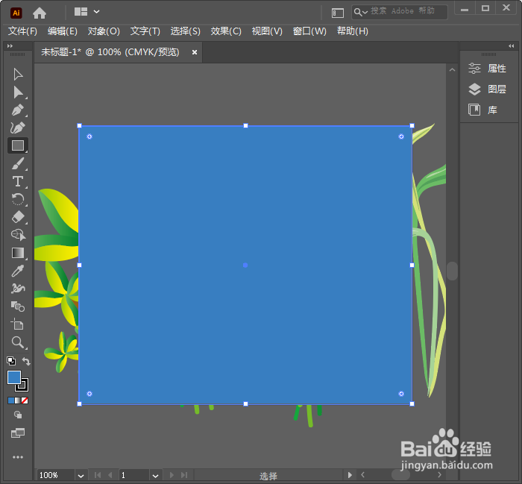Open the 效果(C) menu

click(x=226, y=31)
